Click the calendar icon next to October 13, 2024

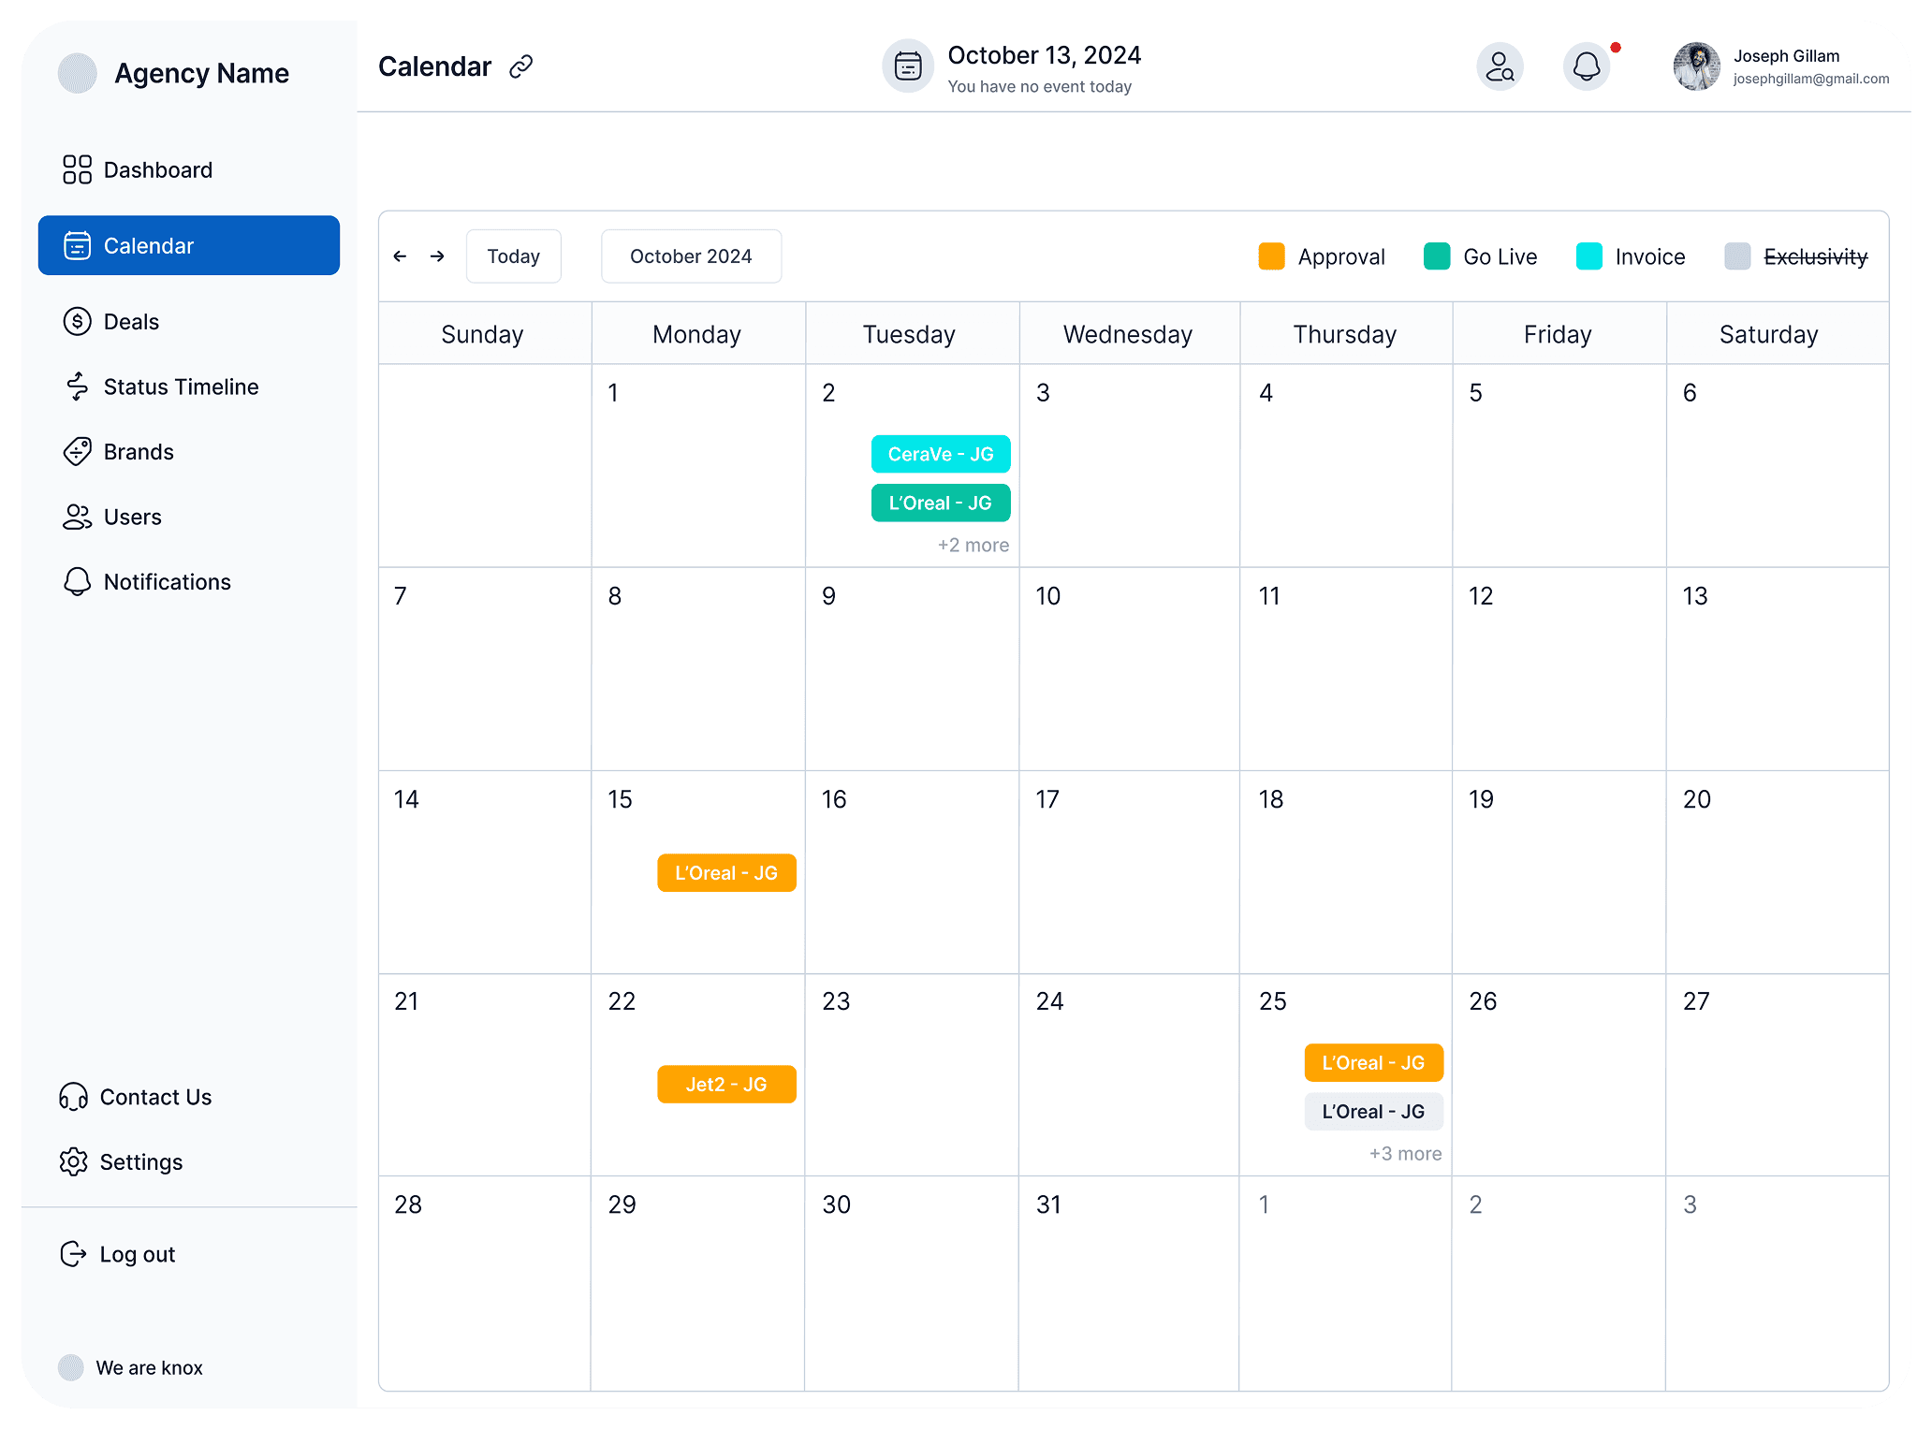coord(907,66)
